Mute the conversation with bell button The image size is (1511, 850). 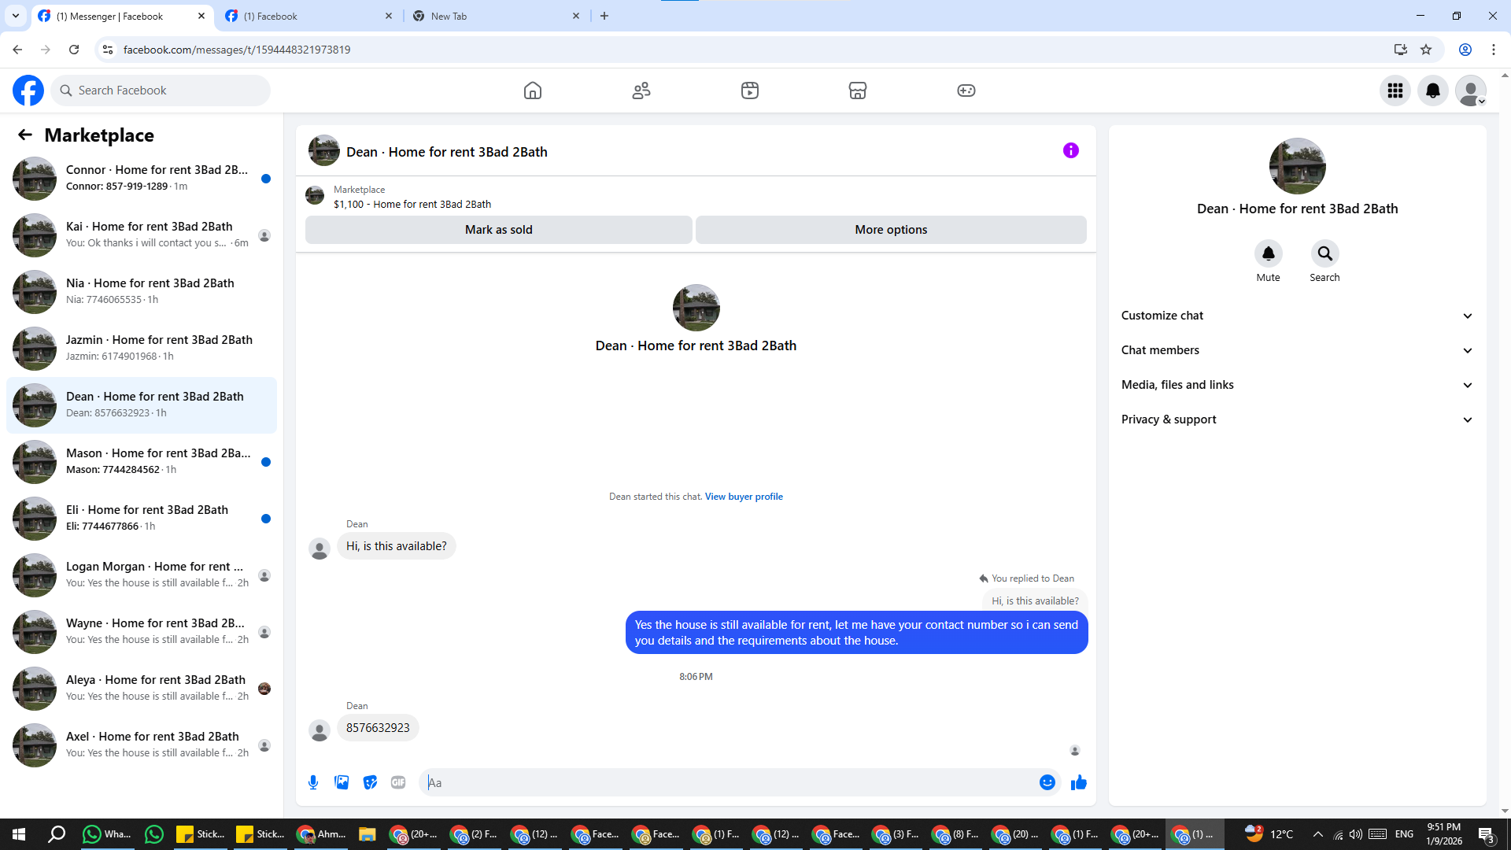(x=1268, y=253)
